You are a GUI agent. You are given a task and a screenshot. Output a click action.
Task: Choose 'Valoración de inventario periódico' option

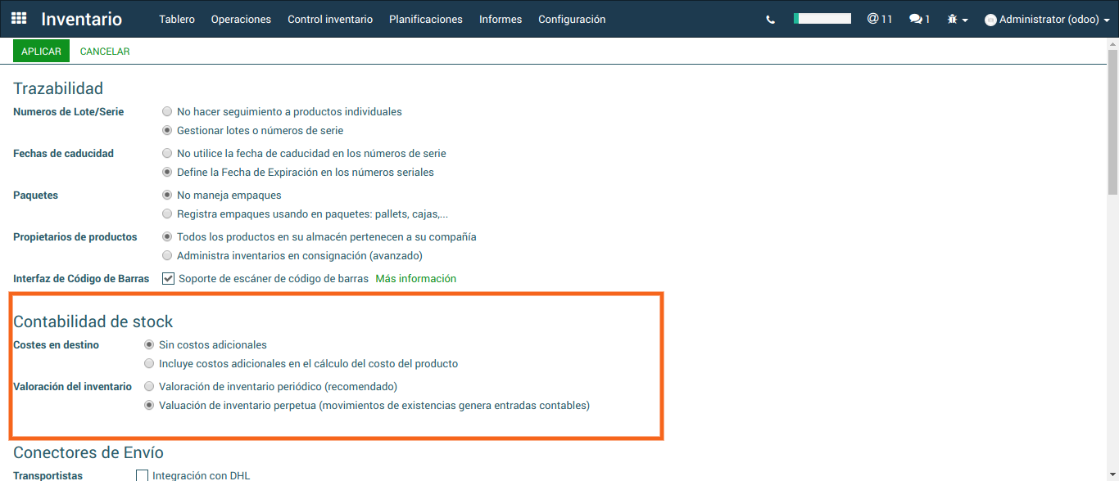point(149,386)
